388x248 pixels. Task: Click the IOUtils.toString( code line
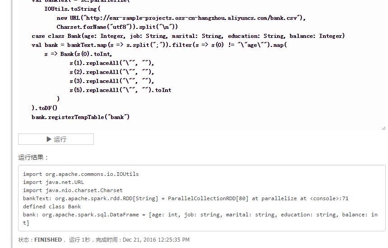click(72, 9)
